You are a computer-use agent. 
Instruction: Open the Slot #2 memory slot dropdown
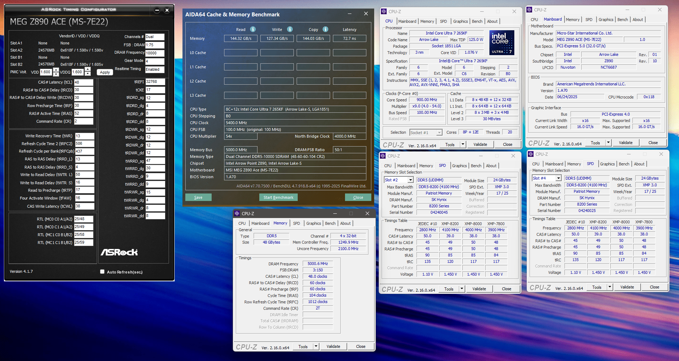click(410, 180)
